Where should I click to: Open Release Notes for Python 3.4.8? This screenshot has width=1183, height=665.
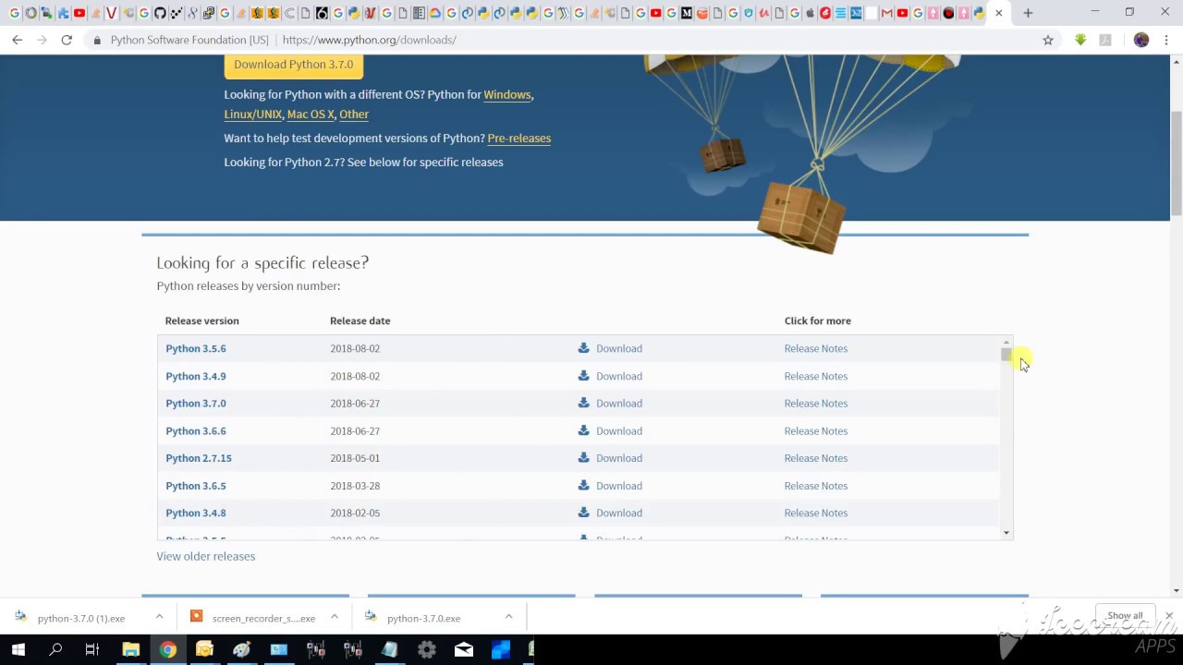[x=816, y=513]
